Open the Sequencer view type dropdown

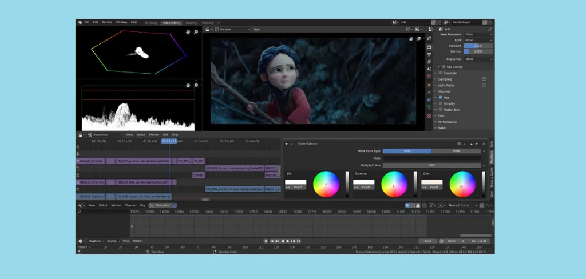point(105,135)
